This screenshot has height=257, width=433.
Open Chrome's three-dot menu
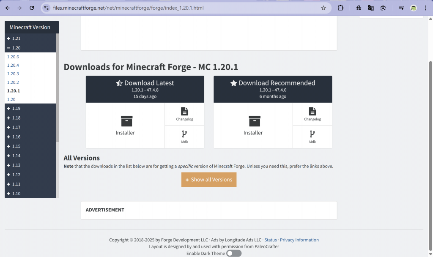click(425, 8)
